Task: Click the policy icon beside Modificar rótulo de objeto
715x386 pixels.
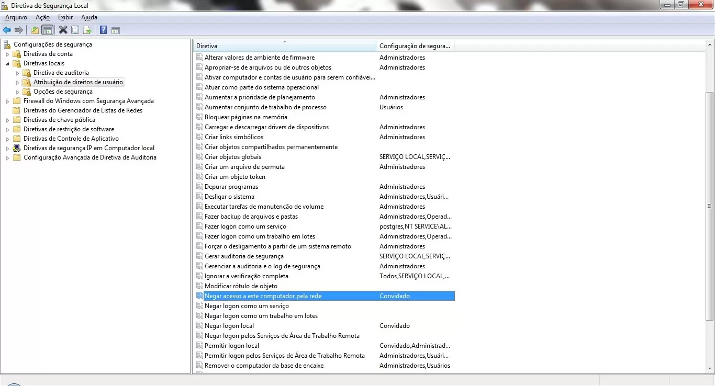Action: coord(199,286)
